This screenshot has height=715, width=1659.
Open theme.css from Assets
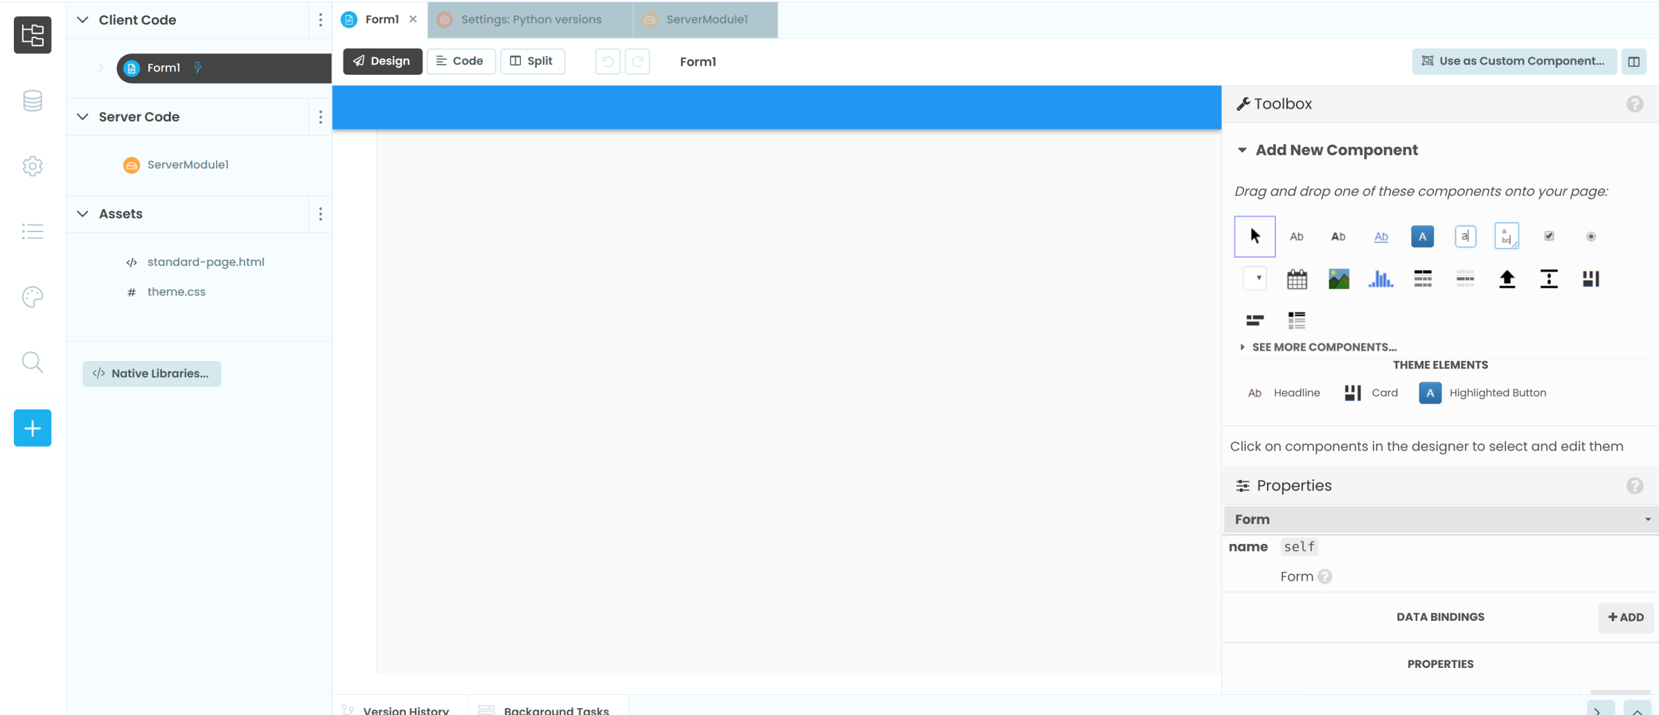click(176, 292)
